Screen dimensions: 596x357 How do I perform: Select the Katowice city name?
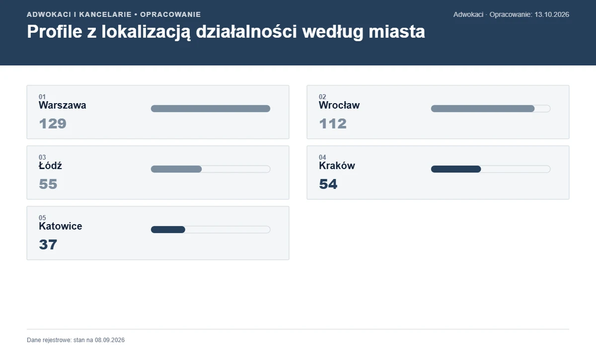pos(61,226)
